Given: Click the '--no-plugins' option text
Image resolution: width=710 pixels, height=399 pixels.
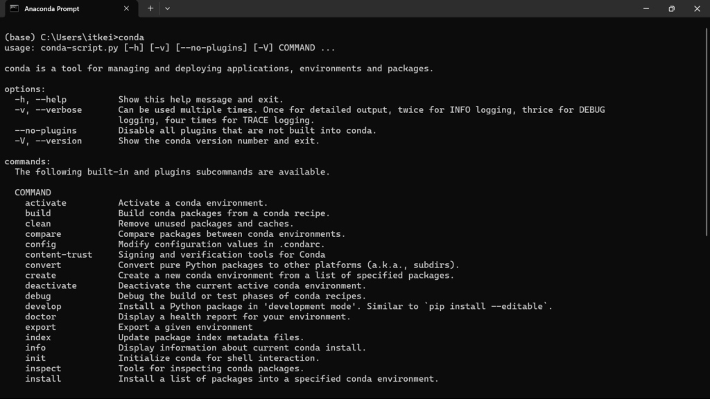Looking at the screenshot, I should click(x=46, y=131).
